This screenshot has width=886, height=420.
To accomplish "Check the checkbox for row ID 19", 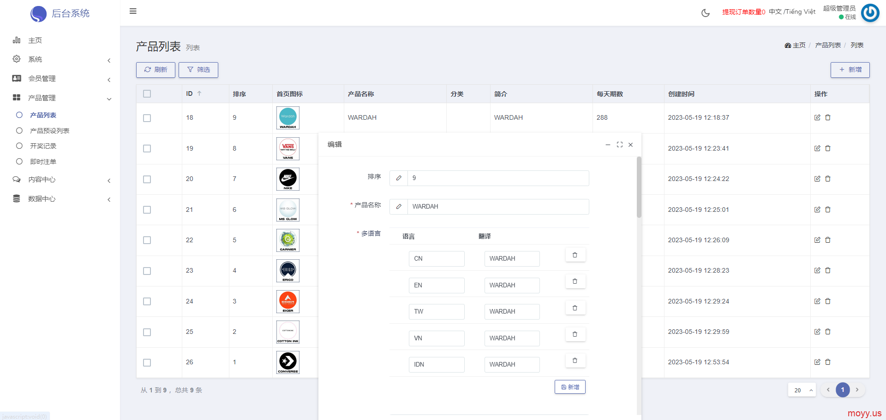I will pyautogui.click(x=147, y=149).
